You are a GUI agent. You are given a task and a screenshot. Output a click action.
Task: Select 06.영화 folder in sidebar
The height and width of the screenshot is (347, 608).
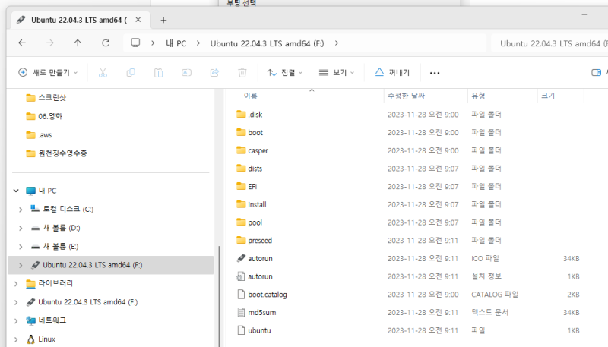pyautogui.click(x=49, y=116)
